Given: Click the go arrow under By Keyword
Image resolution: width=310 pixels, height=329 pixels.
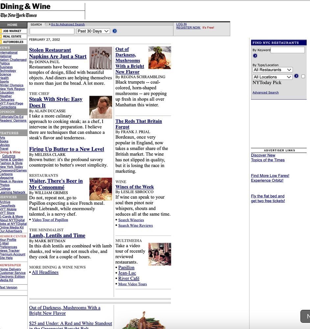Looking at the screenshot, I should coord(255,56).
